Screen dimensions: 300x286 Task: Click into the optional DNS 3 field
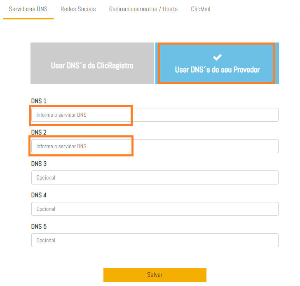[155, 177]
